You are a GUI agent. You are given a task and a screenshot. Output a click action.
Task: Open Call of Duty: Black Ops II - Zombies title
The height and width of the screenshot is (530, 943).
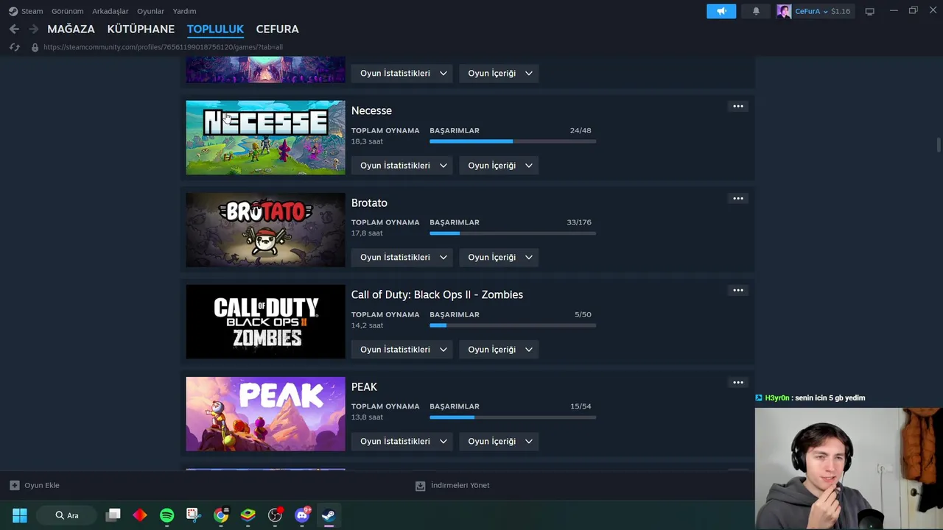(437, 294)
